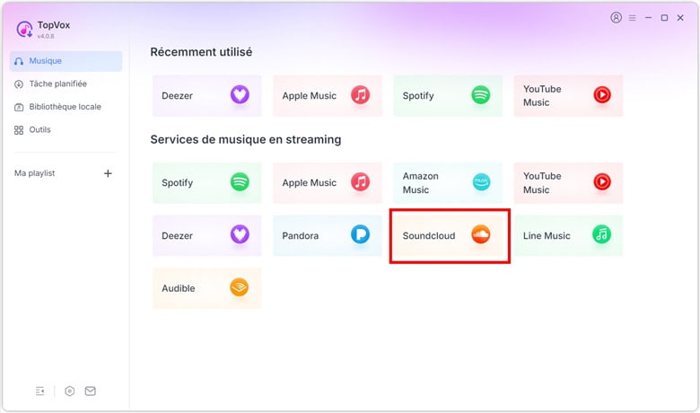
Task: Open the Soundcloud service card
Action: pyautogui.click(x=448, y=235)
